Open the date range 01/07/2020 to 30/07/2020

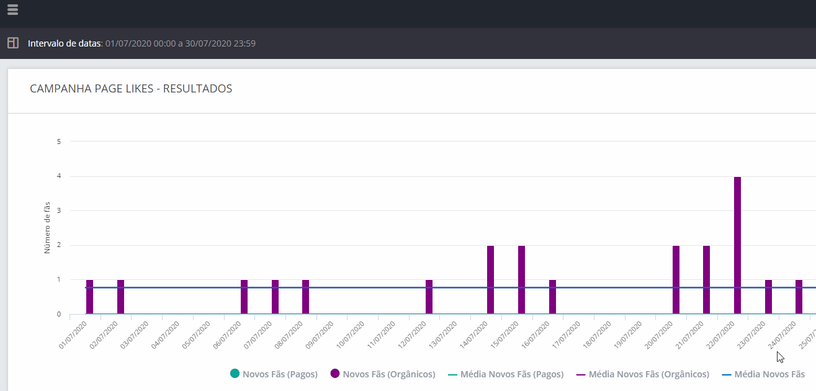[181, 43]
